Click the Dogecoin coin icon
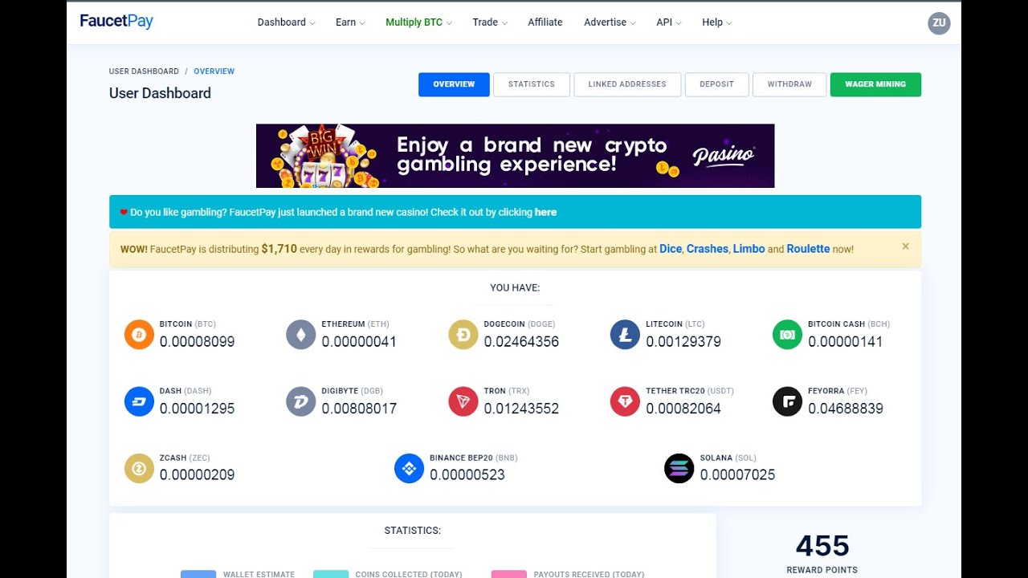 click(x=463, y=334)
